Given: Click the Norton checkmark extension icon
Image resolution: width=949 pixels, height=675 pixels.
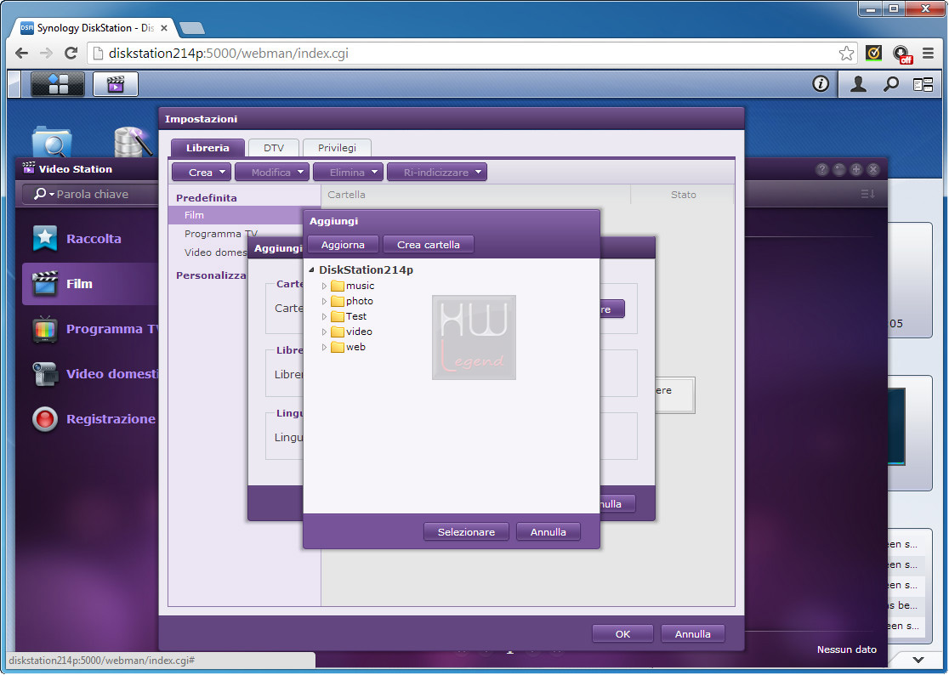Looking at the screenshot, I should pos(873,54).
